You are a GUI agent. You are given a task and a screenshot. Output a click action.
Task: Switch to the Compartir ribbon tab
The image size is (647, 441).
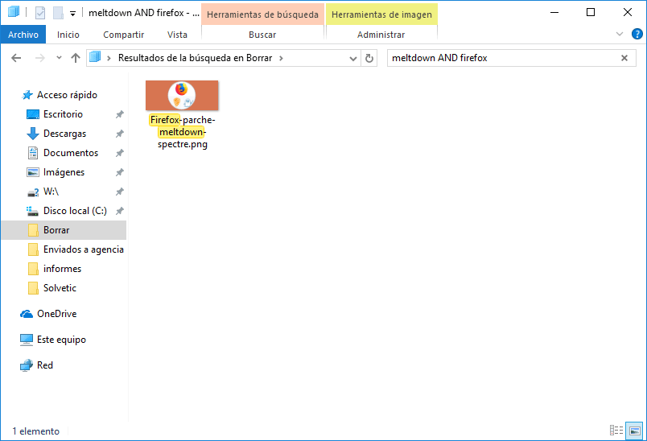click(x=123, y=35)
